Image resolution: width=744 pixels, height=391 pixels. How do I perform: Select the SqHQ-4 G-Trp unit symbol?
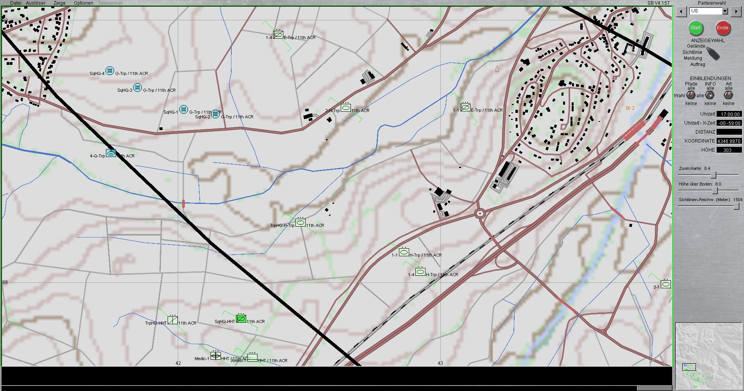click(x=110, y=71)
